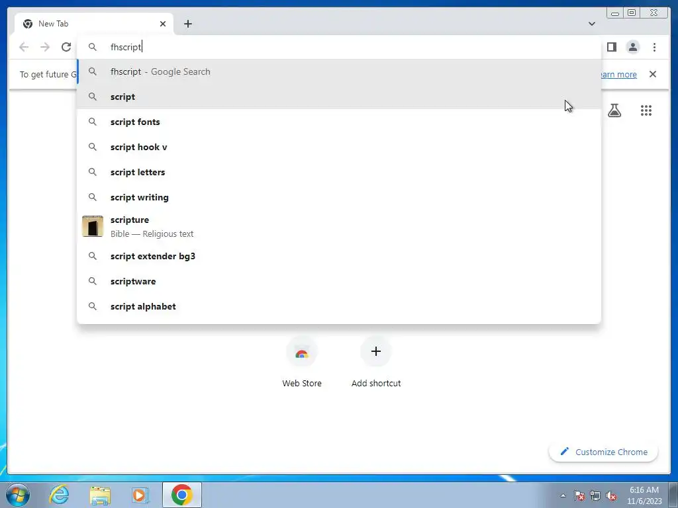
Task: Click the browser forward arrow
Action: click(45, 47)
